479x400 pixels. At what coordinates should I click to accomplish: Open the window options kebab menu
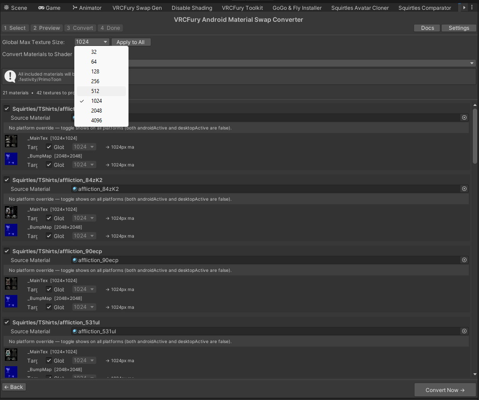coord(472,8)
